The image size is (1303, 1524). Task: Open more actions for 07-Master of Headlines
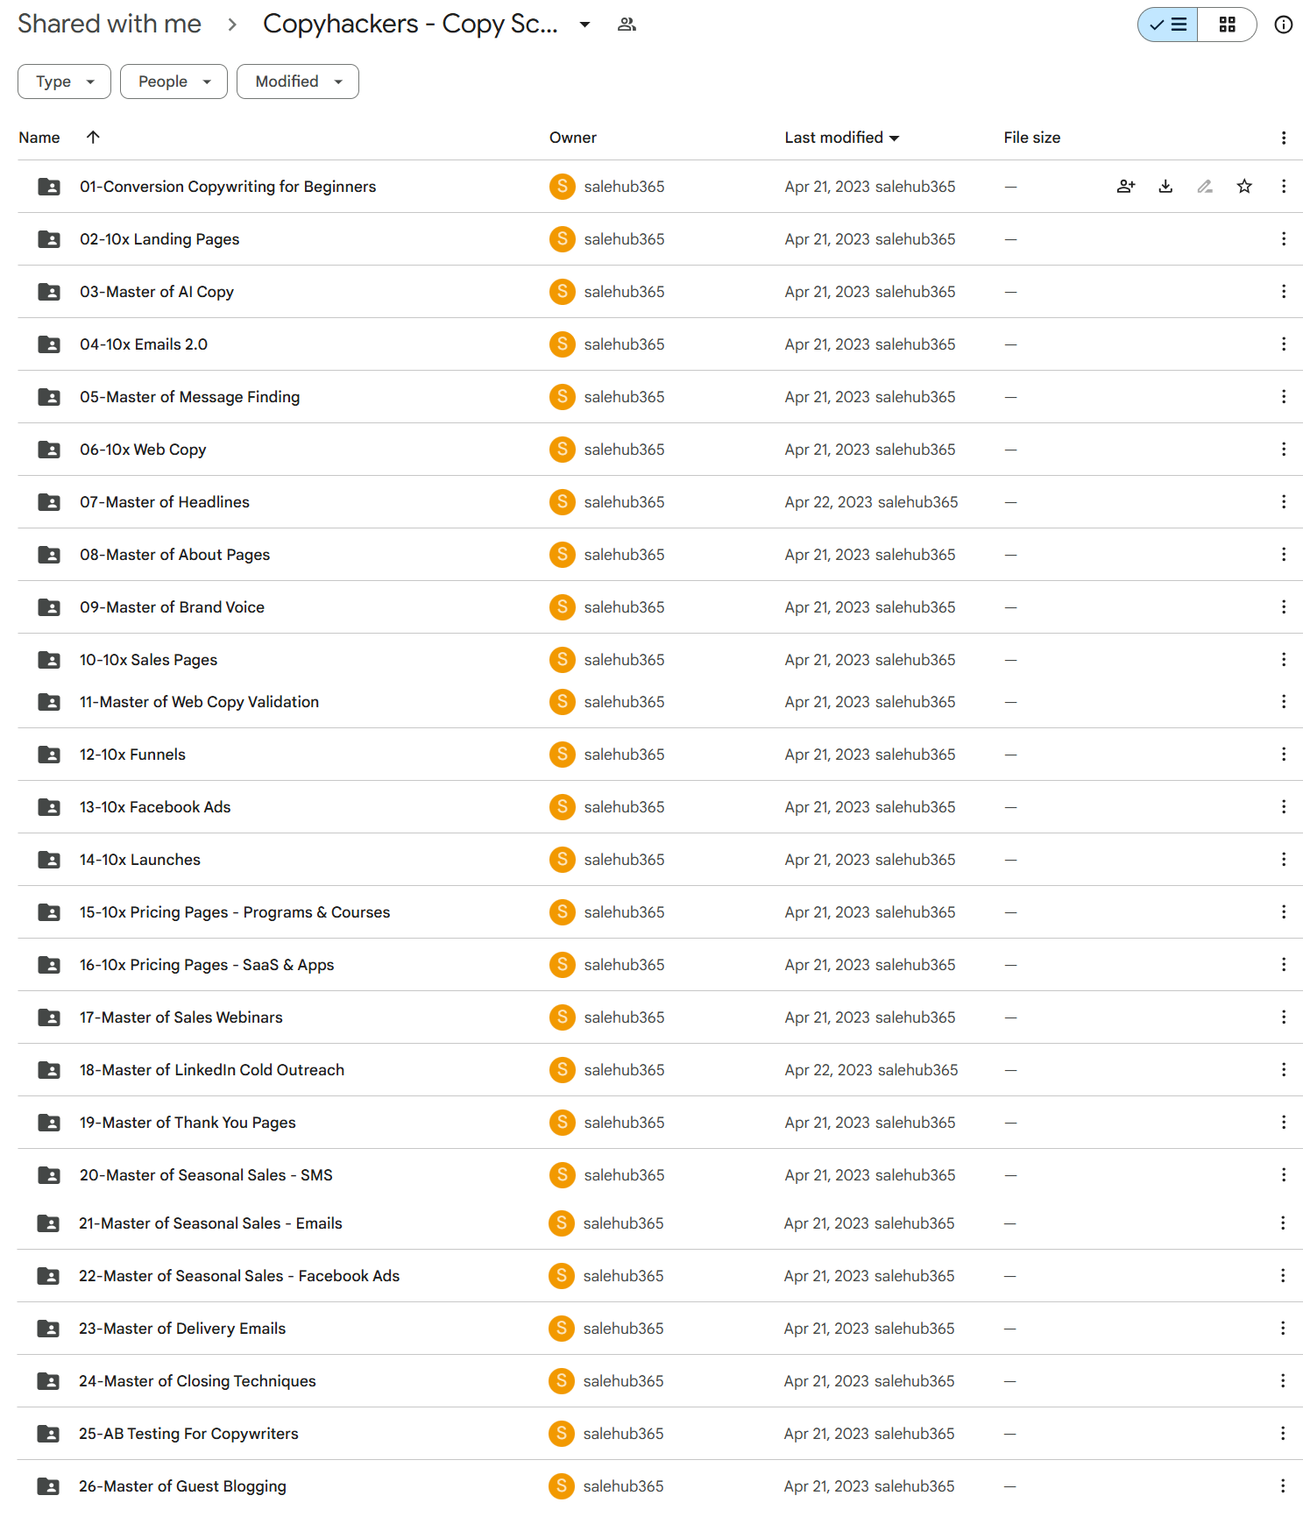point(1284,501)
